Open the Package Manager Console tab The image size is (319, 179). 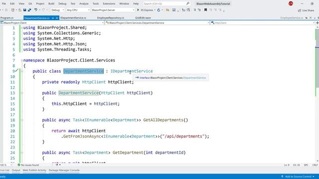(64, 170)
